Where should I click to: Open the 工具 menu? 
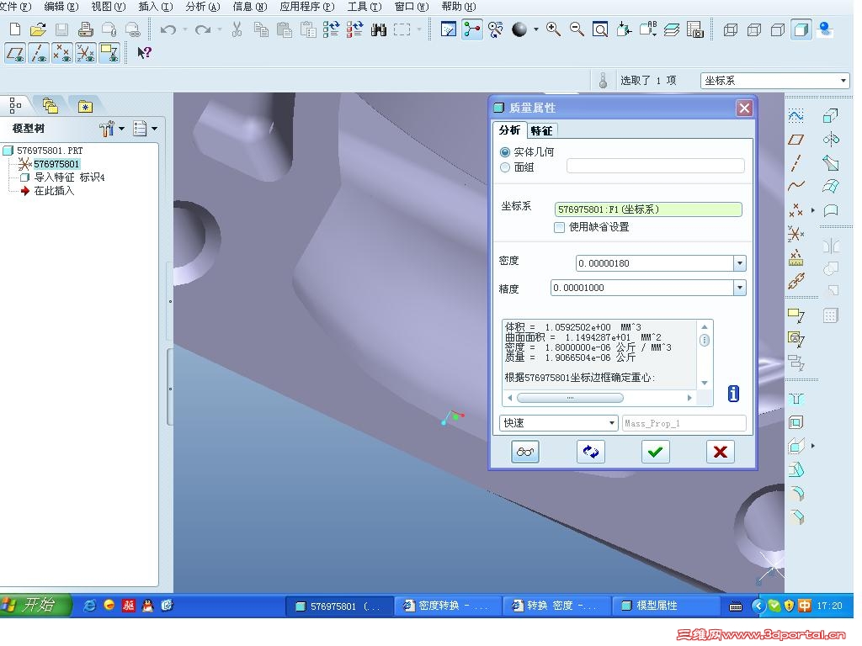click(364, 7)
